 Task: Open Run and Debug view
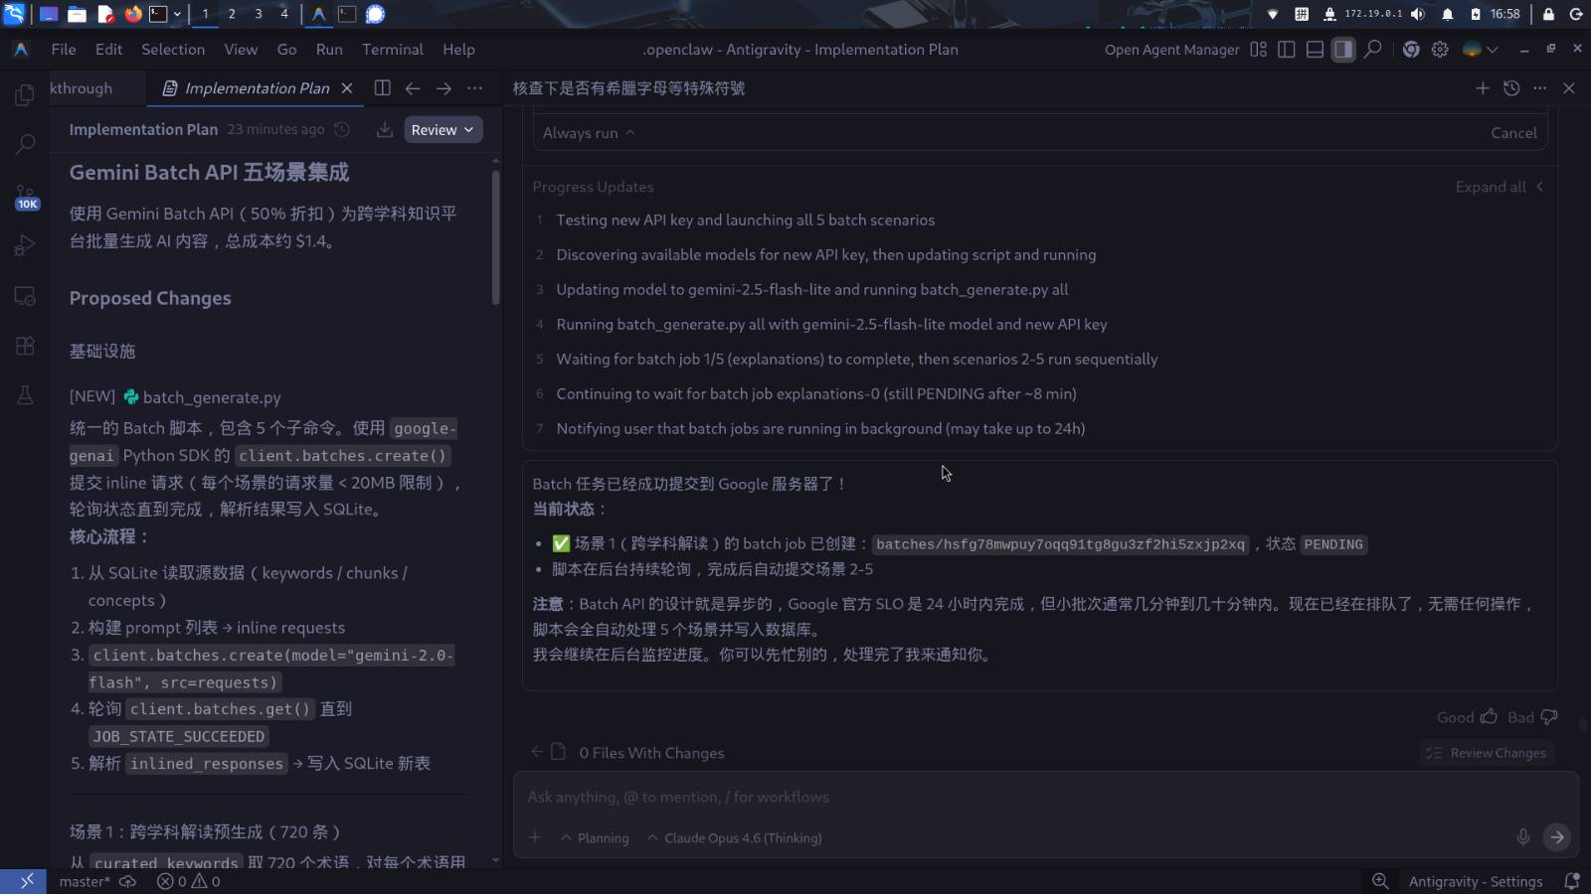pyautogui.click(x=25, y=245)
